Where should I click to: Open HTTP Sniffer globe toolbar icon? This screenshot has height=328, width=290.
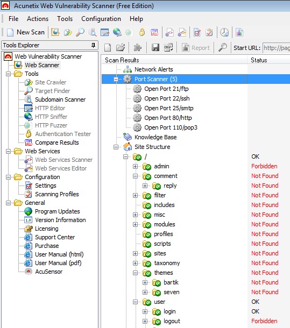(x=117, y=32)
